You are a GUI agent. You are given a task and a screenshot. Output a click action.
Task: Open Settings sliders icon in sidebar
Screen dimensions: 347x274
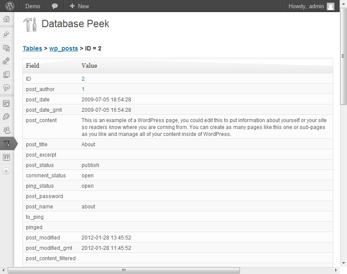coord(6,157)
